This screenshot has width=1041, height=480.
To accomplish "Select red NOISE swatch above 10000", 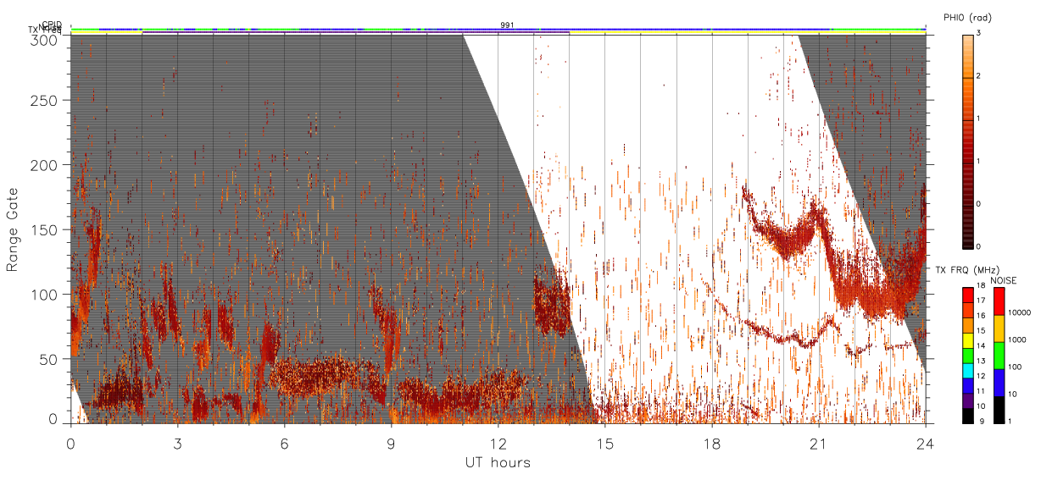I will (x=998, y=301).
